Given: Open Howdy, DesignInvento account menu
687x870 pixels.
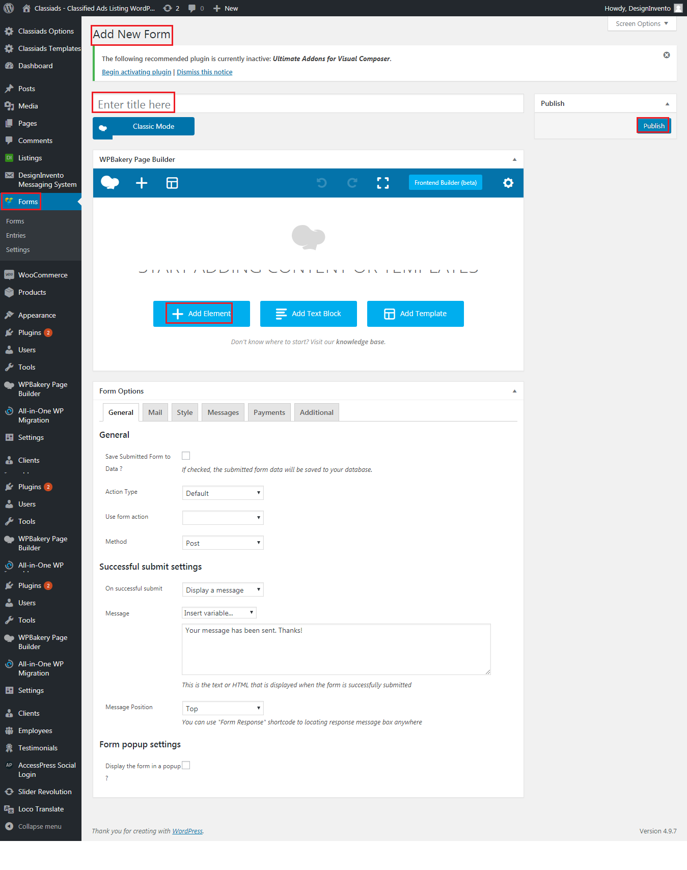Looking at the screenshot, I should pyautogui.click(x=643, y=8).
